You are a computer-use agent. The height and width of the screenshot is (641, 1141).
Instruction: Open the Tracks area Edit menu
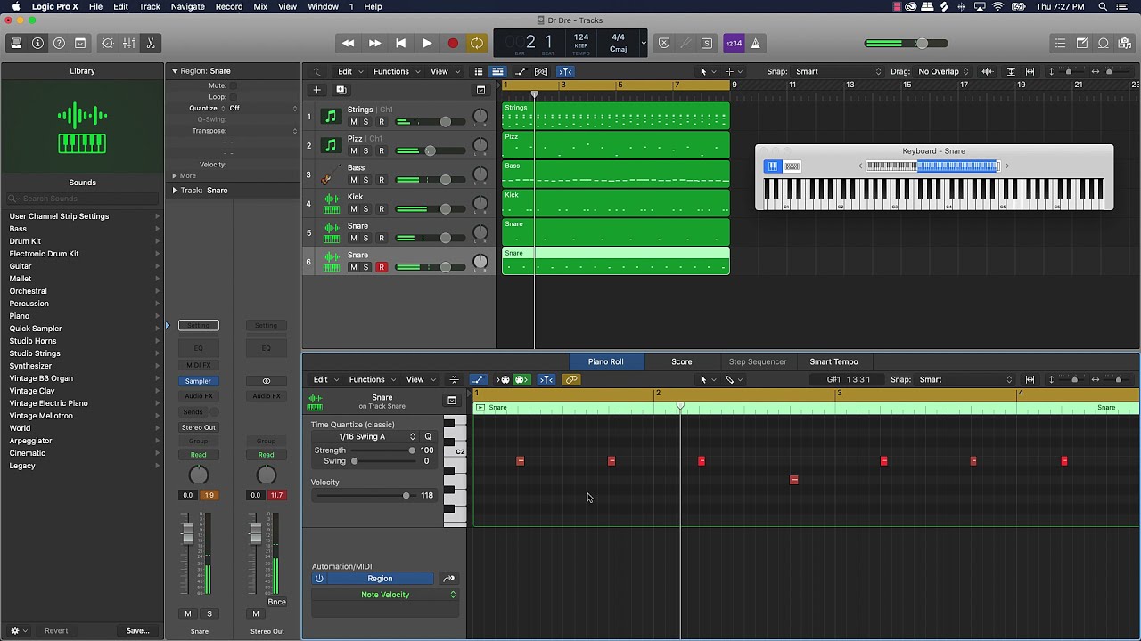coord(349,71)
